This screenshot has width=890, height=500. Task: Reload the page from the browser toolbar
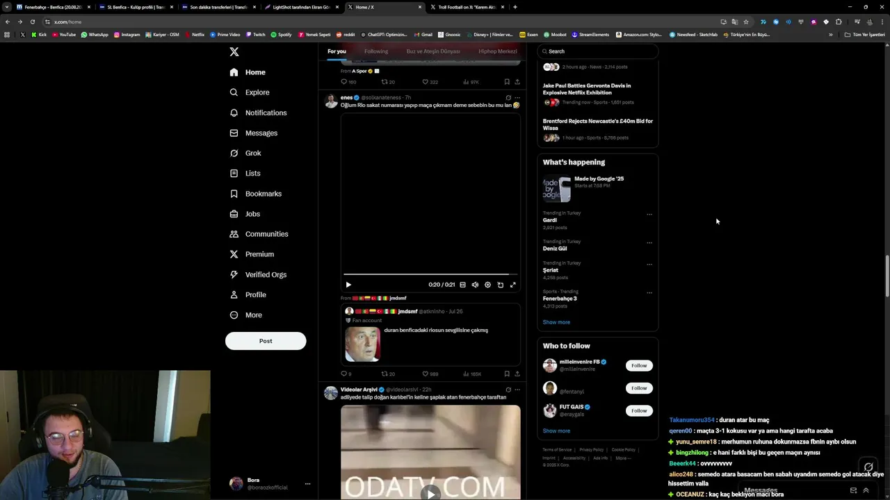[32, 22]
